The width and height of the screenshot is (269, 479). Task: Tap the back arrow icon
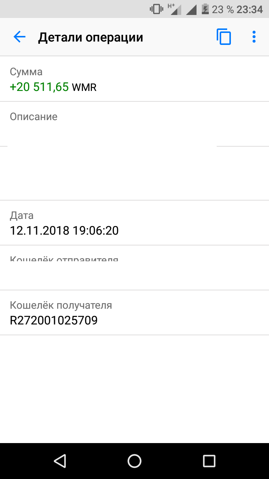coord(19,37)
